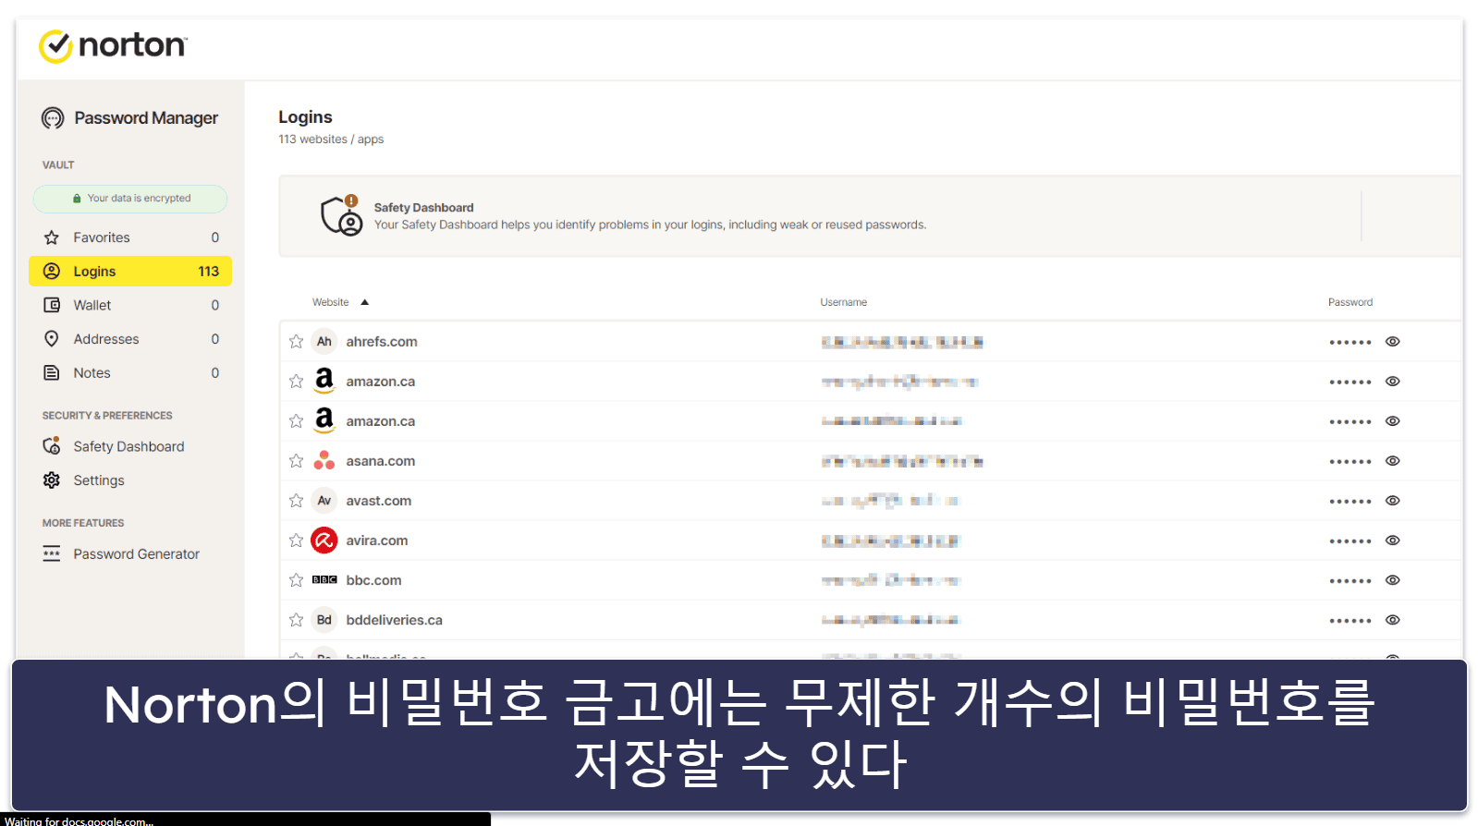Click the first amazon.ca logo icon

(x=324, y=381)
